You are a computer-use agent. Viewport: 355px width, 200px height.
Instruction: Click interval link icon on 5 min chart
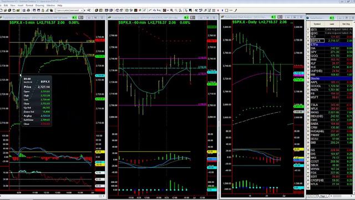[81, 17]
